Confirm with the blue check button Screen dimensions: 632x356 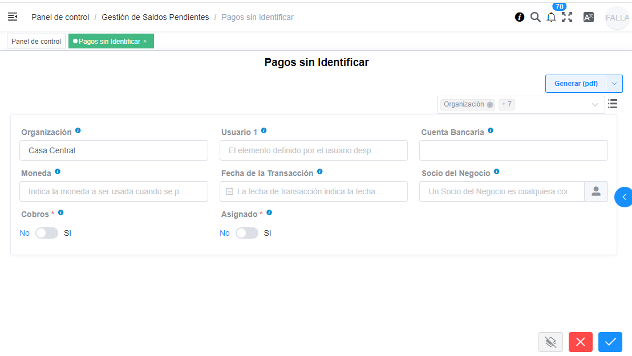click(x=610, y=342)
